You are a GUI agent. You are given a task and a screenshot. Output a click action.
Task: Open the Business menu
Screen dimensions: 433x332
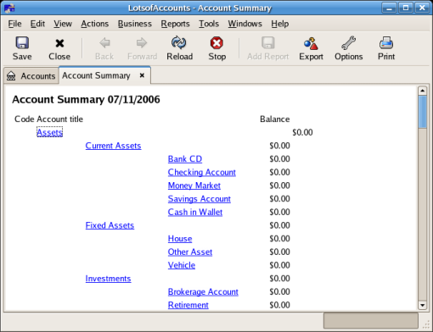[135, 24]
